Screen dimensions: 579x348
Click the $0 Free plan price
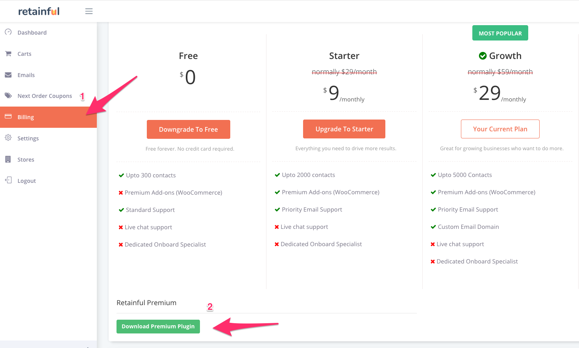(188, 77)
